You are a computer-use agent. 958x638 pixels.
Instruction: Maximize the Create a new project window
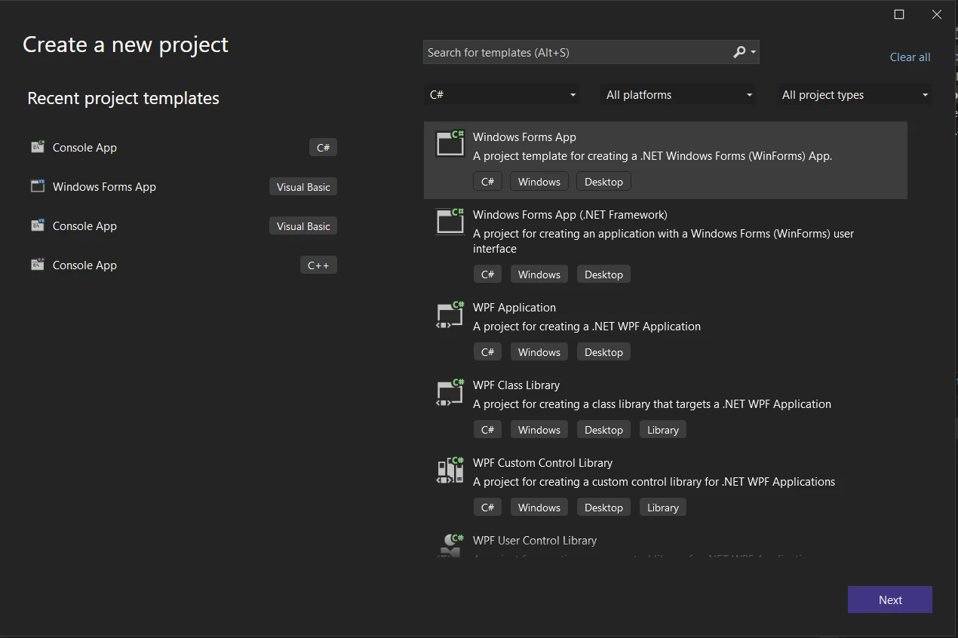899,14
